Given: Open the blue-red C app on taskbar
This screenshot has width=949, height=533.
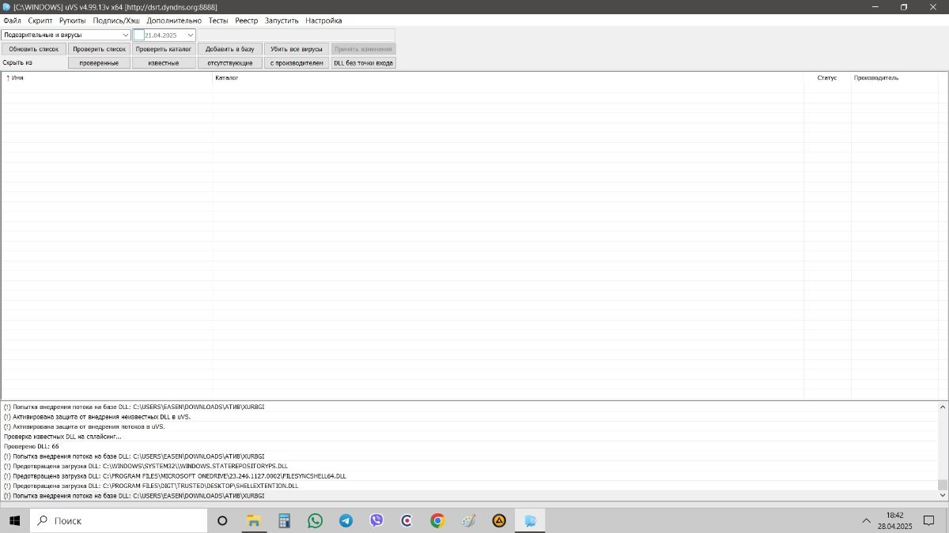Looking at the screenshot, I should tap(406, 520).
